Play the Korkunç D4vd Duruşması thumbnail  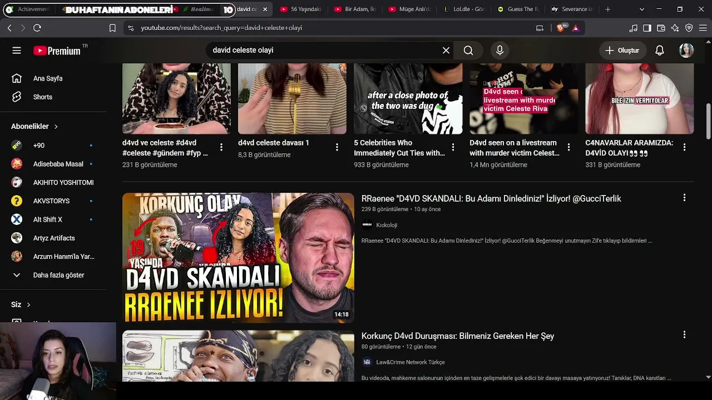coord(238,356)
